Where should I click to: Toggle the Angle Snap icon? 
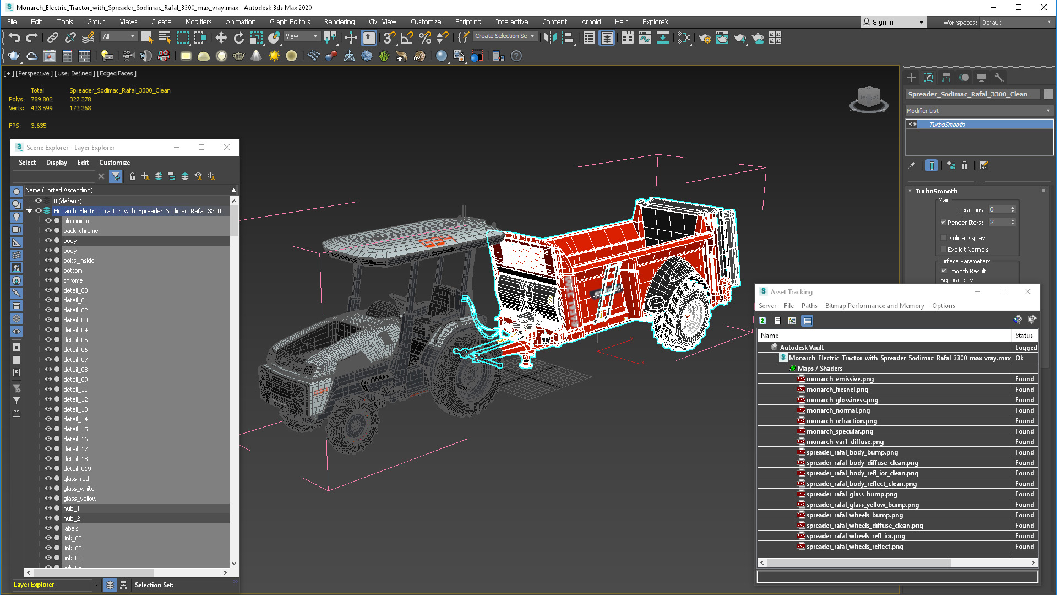[x=407, y=37]
